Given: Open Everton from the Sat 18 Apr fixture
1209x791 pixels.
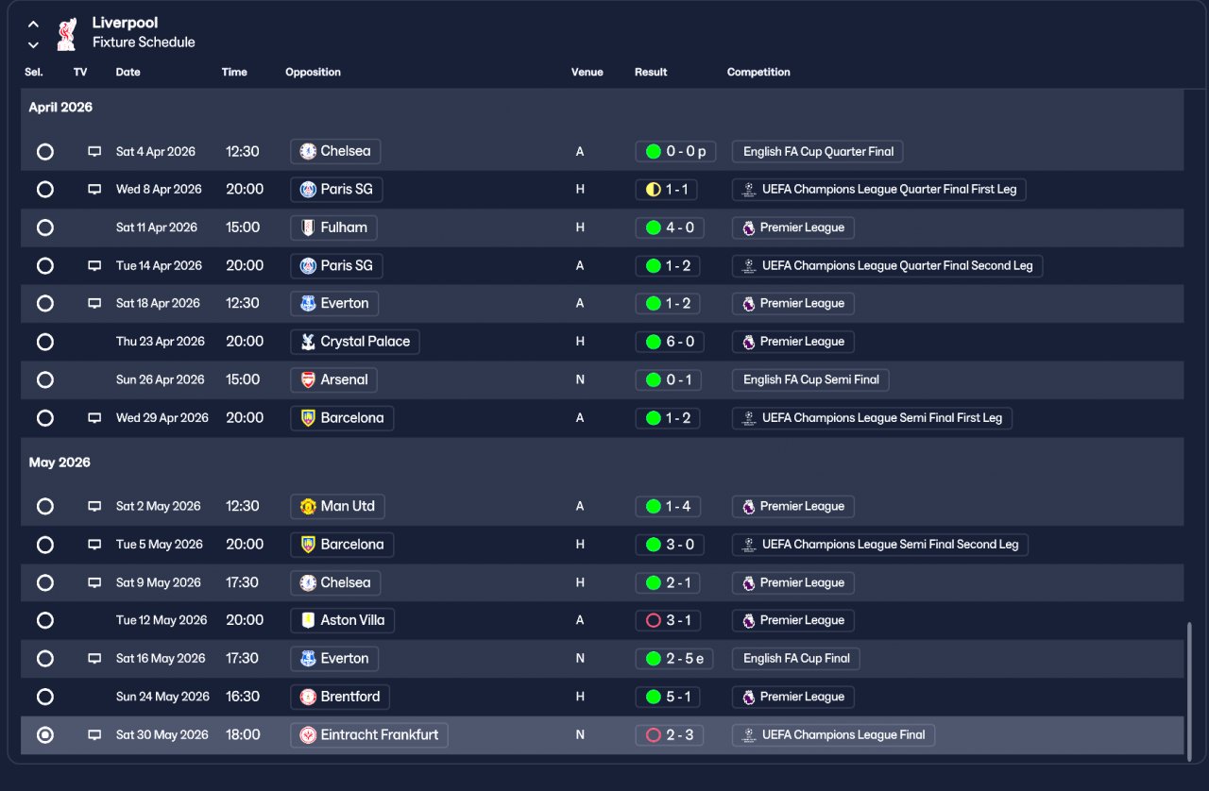Looking at the screenshot, I should tap(334, 303).
